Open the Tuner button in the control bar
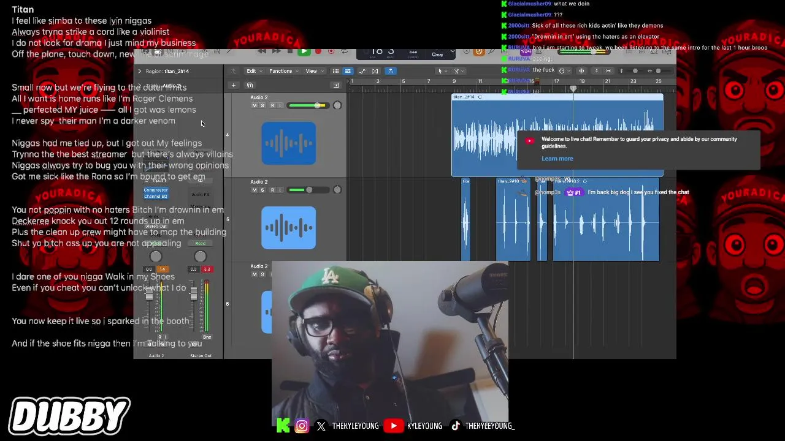Image resolution: width=785 pixels, height=441 pixels. pos(491,52)
